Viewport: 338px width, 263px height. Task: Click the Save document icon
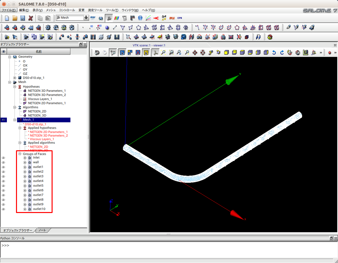[23, 18]
